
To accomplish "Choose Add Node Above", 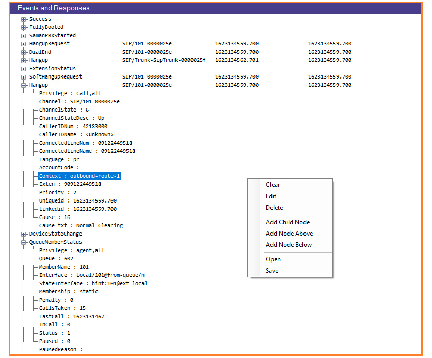I will pyautogui.click(x=289, y=234).
